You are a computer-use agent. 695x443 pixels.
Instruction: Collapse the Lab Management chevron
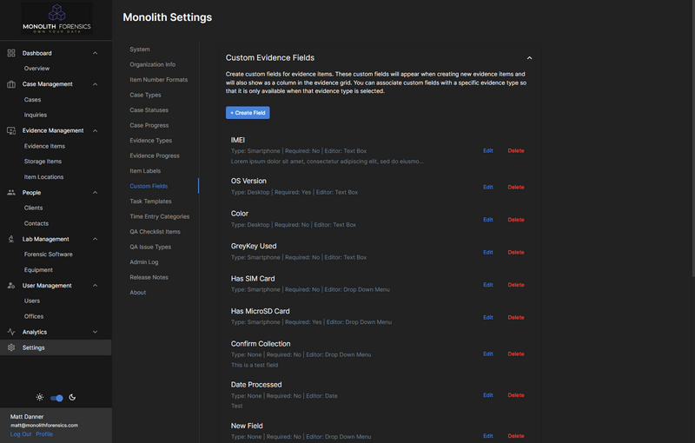[95, 239]
